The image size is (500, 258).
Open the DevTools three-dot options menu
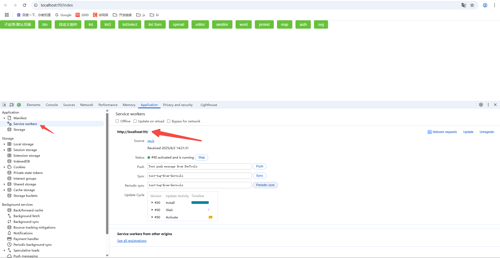[x=488, y=105]
